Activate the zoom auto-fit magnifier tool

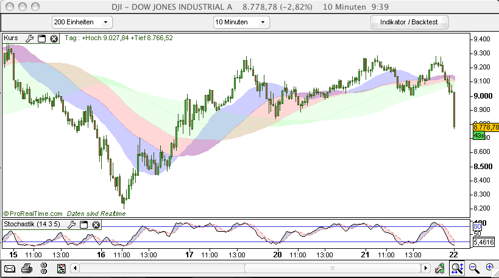(x=458, y=268)
